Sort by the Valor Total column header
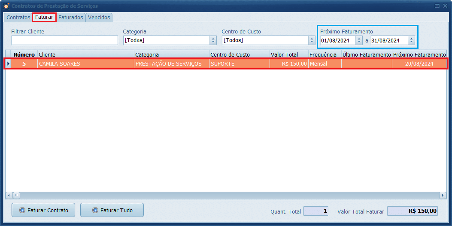452x226 pixels. (288, 54)
